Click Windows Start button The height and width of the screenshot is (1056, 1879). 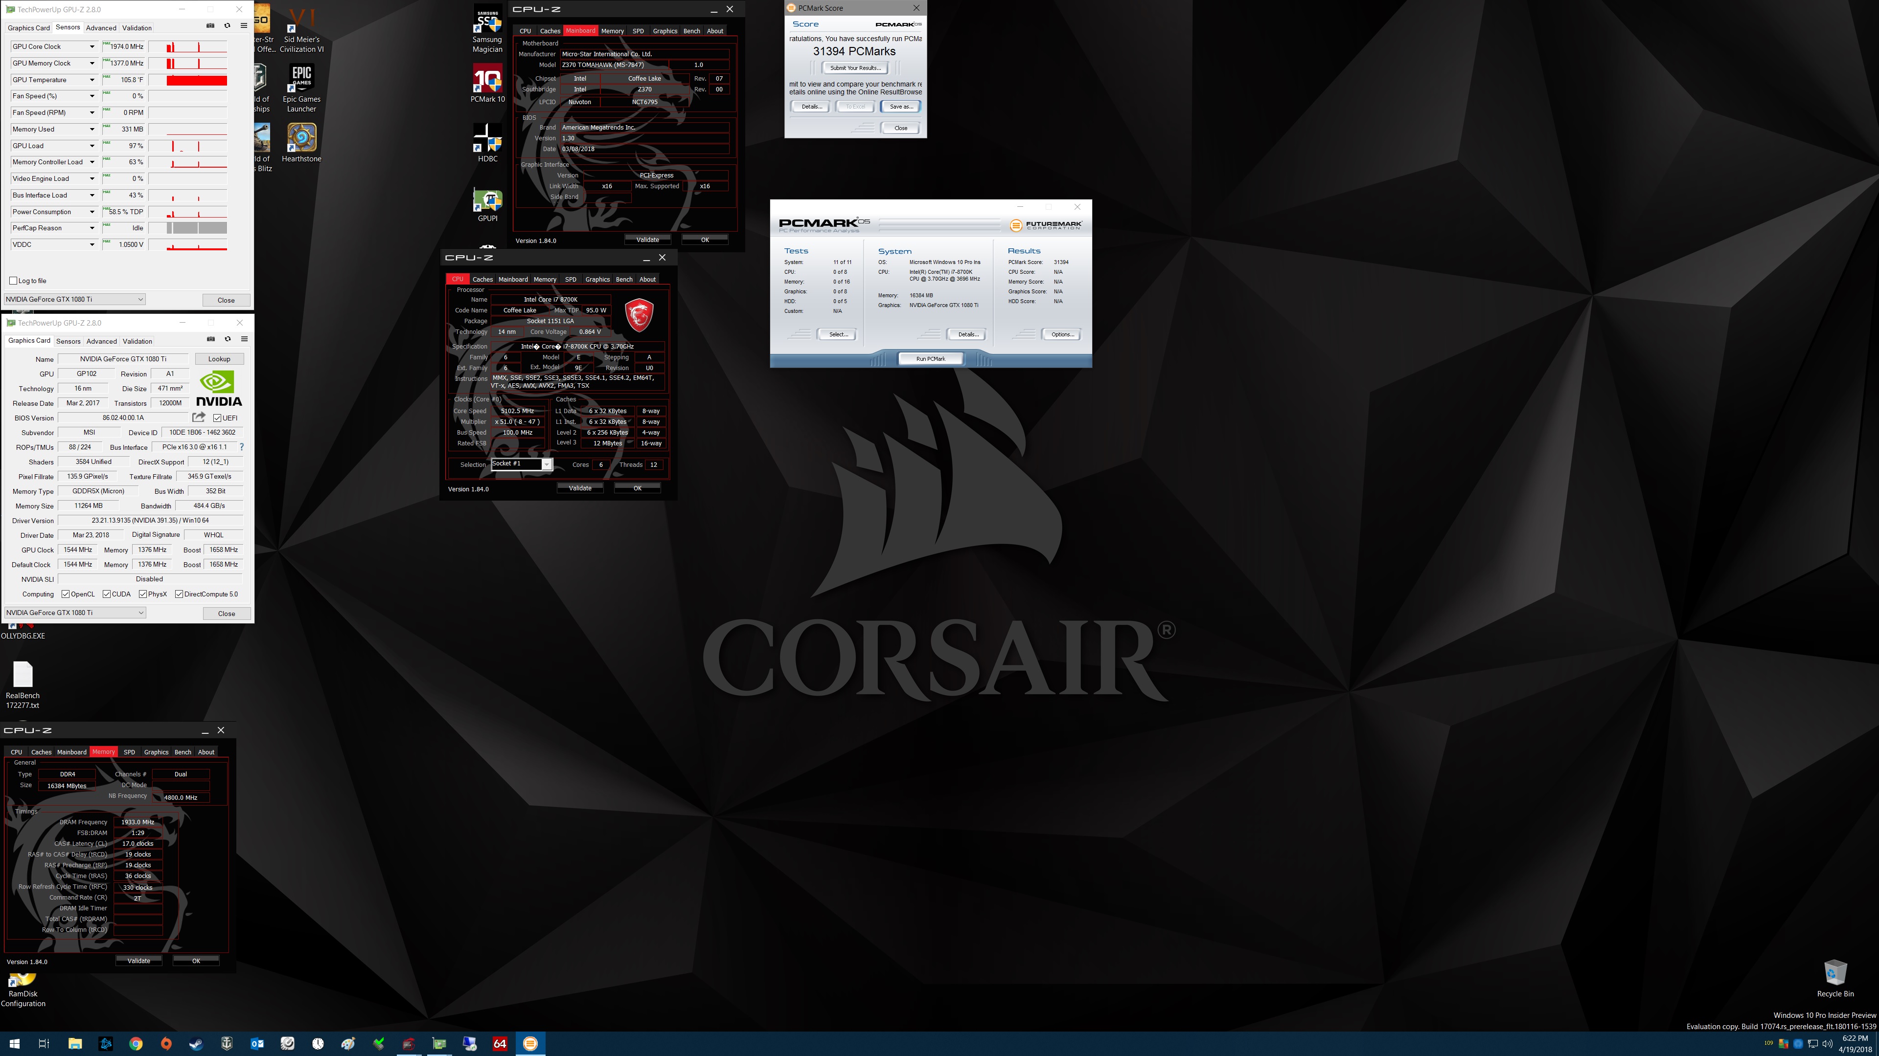coord(15,1044)
